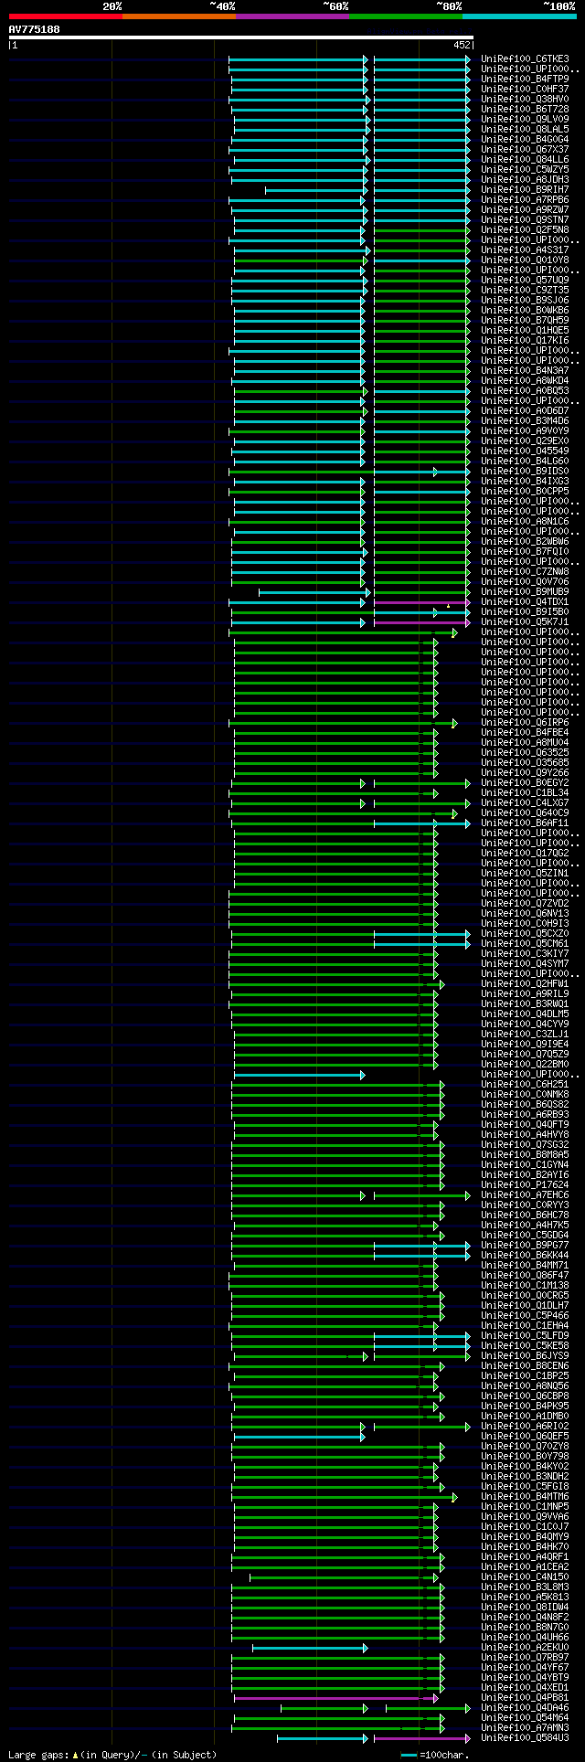The height and width of the screenshot is (1762, 585).
Task: Select hit UniRef100_Q584U3
Action: [525, 1738]
